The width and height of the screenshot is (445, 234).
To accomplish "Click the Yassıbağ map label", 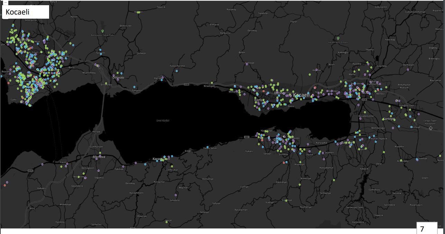I will (390, 39).
